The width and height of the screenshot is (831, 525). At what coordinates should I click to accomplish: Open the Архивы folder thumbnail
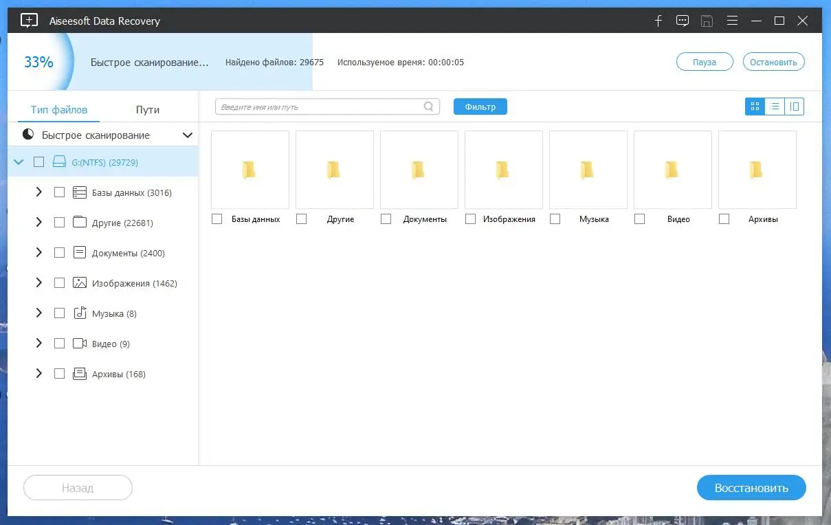tap(757, 170)
